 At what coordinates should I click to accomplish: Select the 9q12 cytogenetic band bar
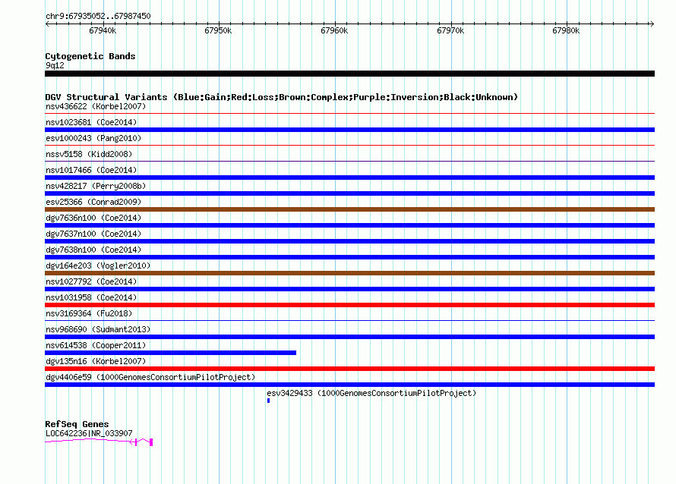point(349,74)
